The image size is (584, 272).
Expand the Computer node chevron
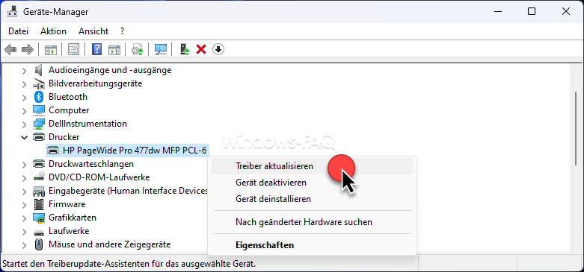pos(24,110)
